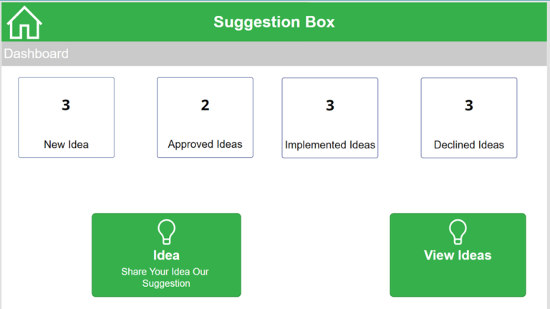The width and height of the screenshot is (550, 309).
Task: Select the Dashboard label in the gray bar
Action: [x=37, y=54]
